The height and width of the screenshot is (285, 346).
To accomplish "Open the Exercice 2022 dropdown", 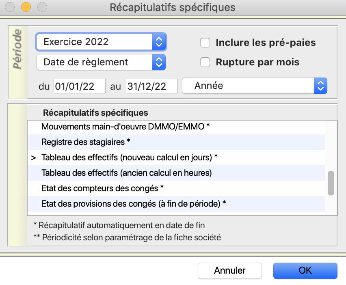I will click(101, 42).
